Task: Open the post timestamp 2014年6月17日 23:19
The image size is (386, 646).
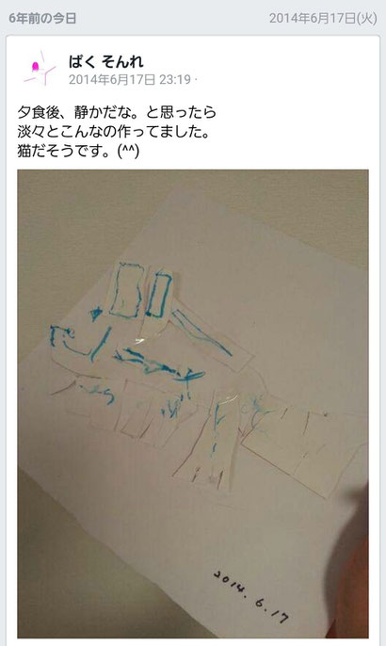Action: tap(129, 79)
